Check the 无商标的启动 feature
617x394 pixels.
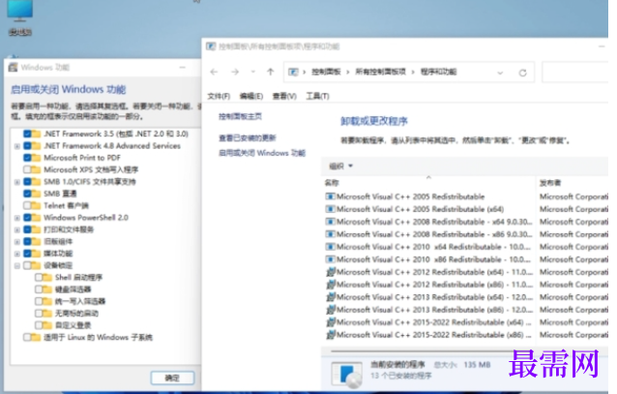coord(39,314)
